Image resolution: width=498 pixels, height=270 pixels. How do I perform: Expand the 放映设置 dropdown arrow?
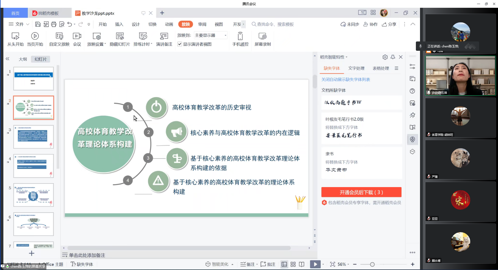(x=105, y=44)
